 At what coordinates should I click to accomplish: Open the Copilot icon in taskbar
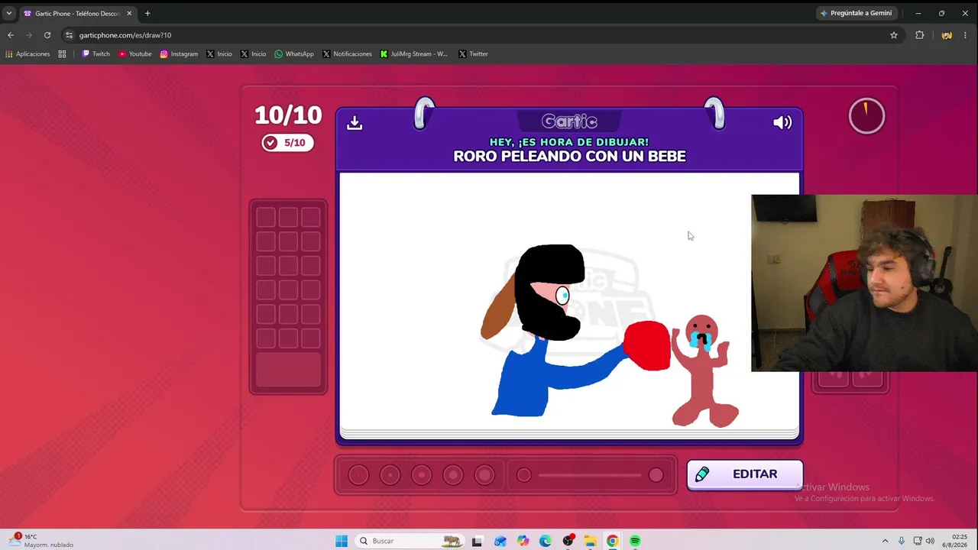523,541
